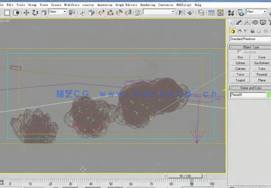Open the Rendering menu
Viewport: 271px width, 188px height.
147,5
